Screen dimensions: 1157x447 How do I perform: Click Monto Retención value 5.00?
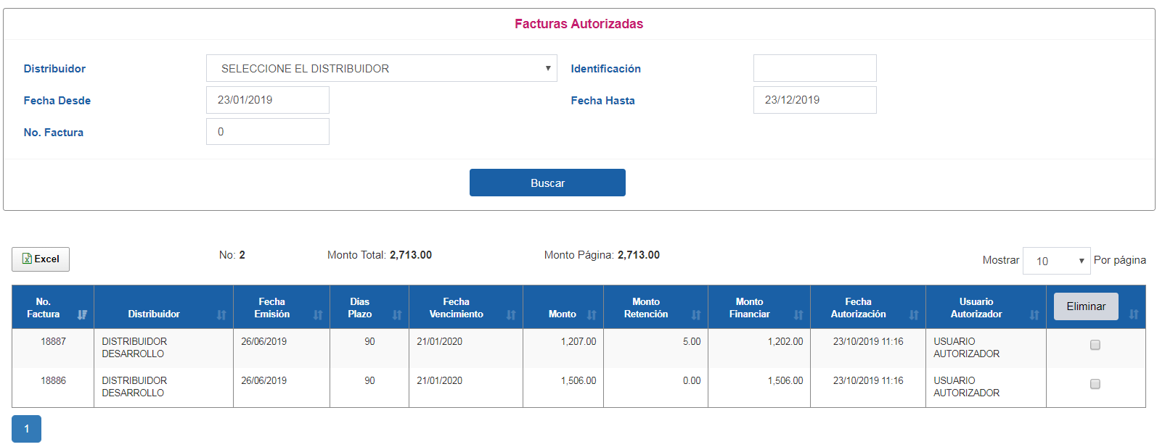692,341
